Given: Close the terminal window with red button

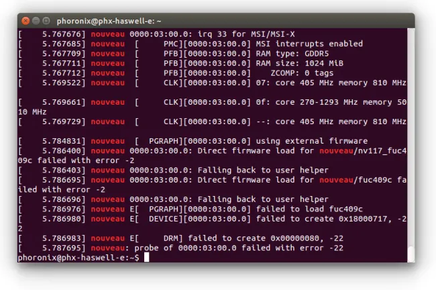Looking at the screenshot, I should (x=25, y=21).
